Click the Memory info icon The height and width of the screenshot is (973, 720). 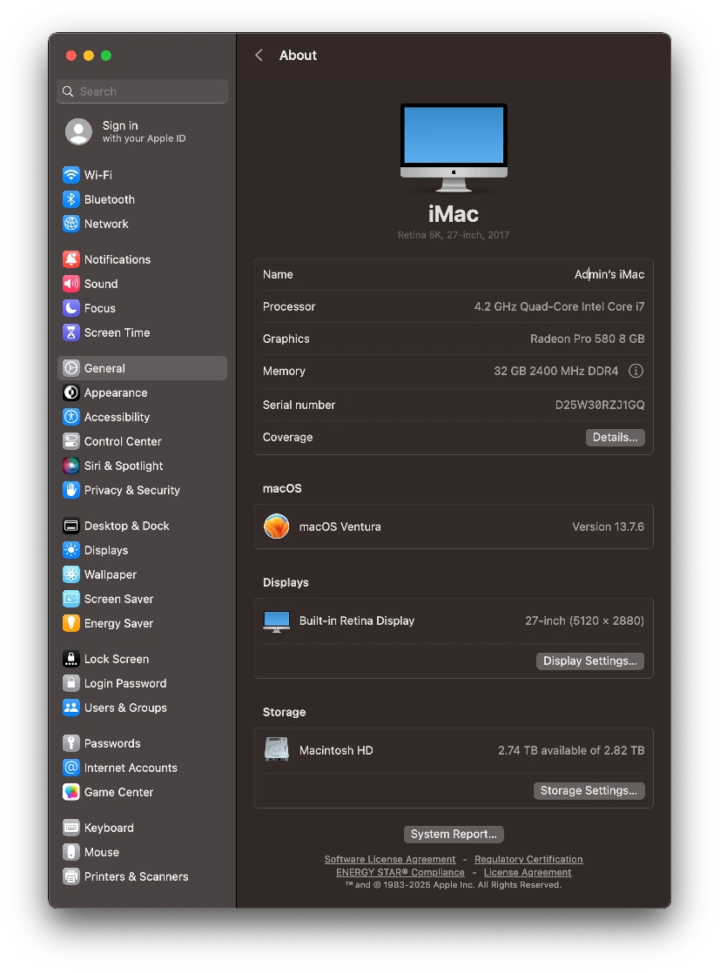636,371
